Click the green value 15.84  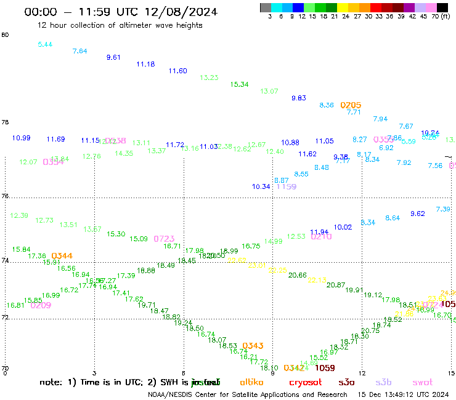(x=21, y=249)
